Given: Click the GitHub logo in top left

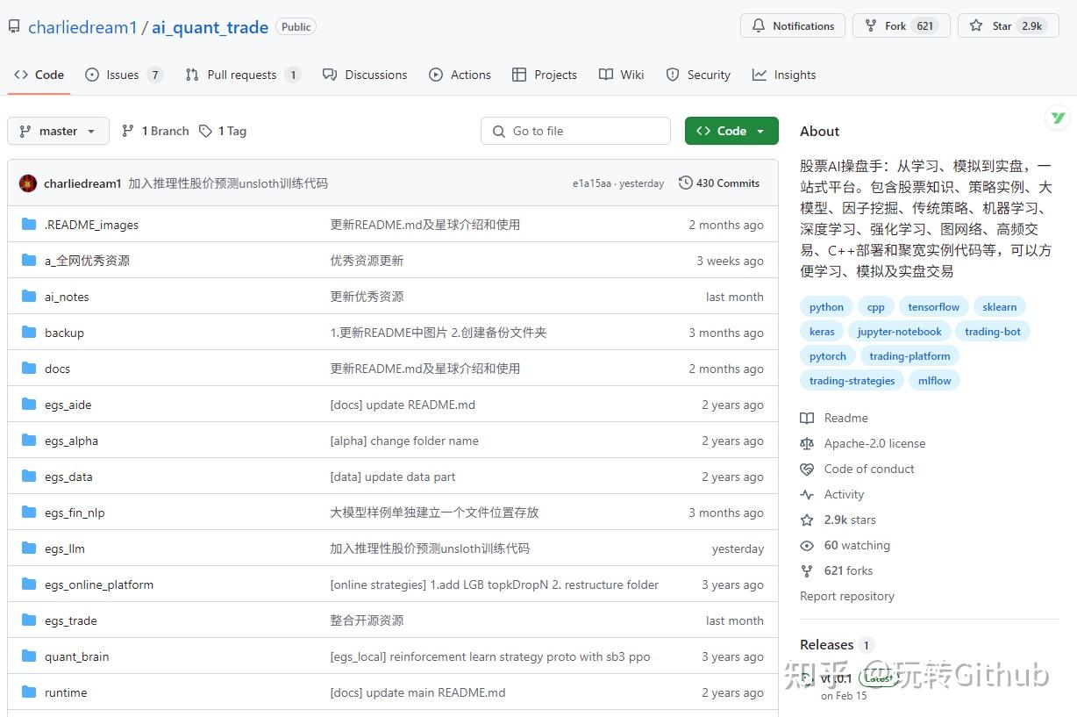Looking at the screenshot, I should tap(13, 26).
